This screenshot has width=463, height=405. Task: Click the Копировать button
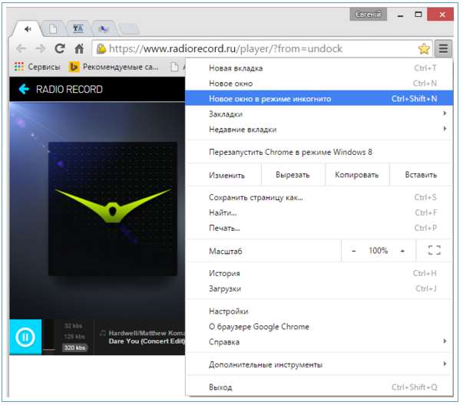[356, 175]
